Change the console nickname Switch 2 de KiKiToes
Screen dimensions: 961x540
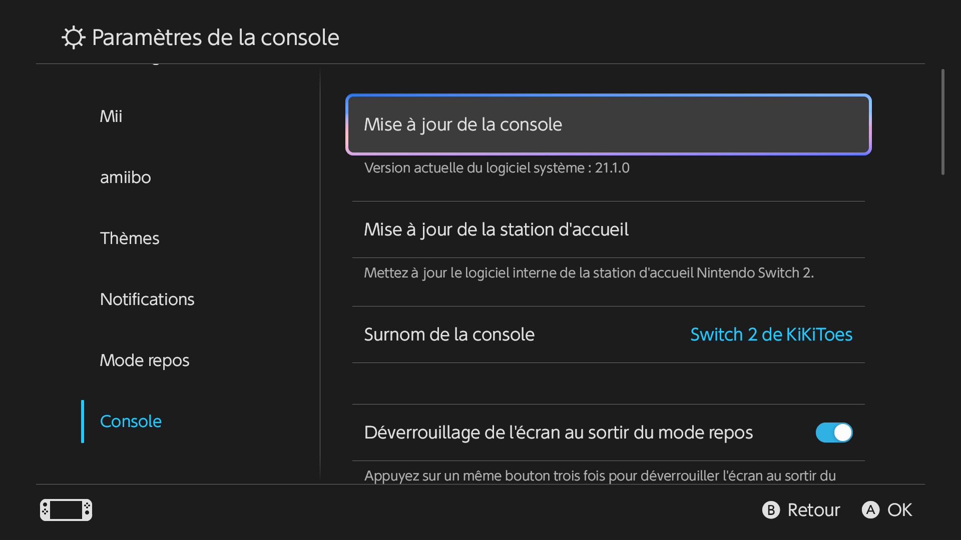[x=771, y=334]
